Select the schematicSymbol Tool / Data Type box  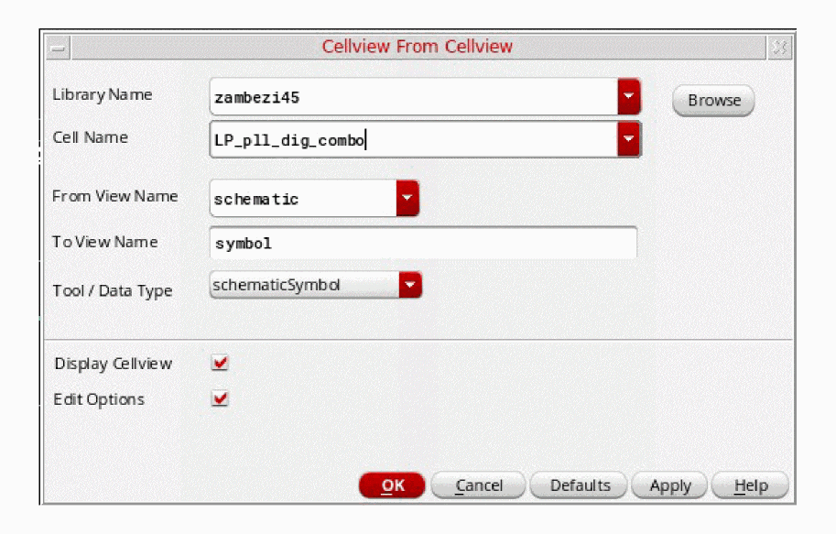tap(304, 286)
